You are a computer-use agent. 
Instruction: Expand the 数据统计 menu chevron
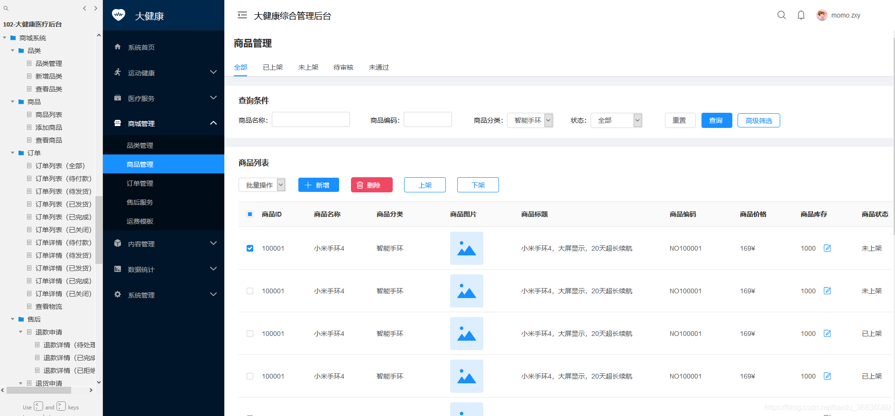tap(213, 269)
